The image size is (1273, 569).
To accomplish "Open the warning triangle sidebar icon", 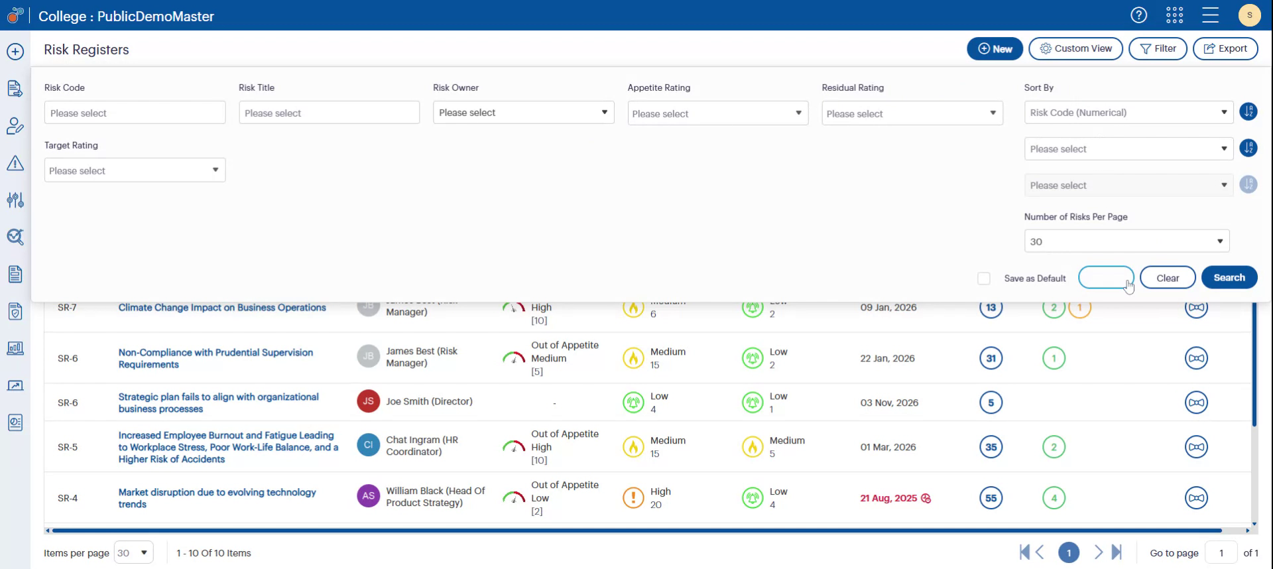I will [x=15, y=163].
